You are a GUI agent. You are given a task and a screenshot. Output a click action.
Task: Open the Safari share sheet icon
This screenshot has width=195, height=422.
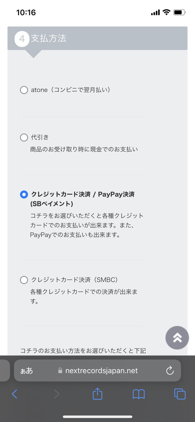(x=97, y=394)
